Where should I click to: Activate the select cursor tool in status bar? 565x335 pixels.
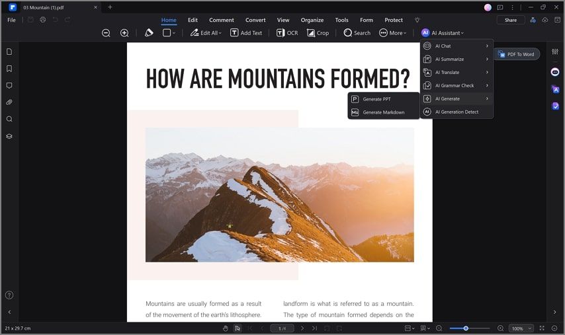click(238, 328)
